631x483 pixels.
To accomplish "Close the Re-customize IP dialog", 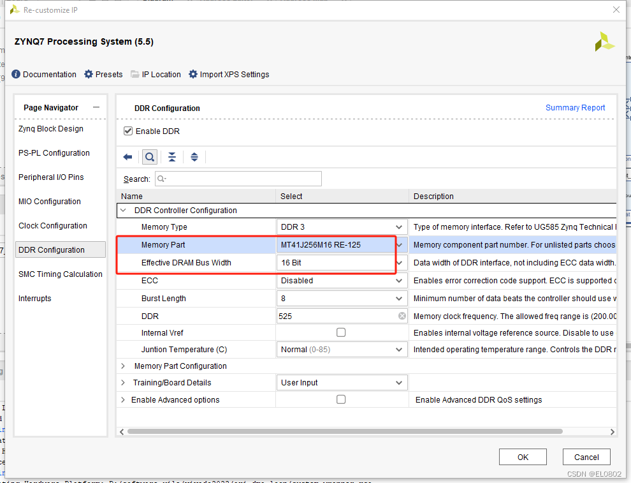I will pos(616,10).
